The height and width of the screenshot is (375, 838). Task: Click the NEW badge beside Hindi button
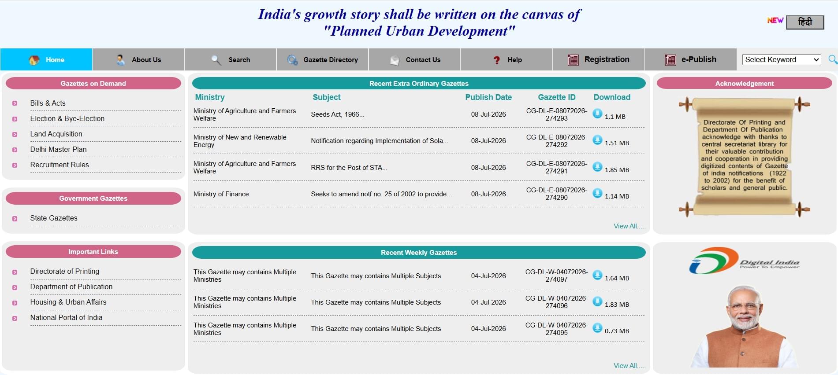point(775,20)
